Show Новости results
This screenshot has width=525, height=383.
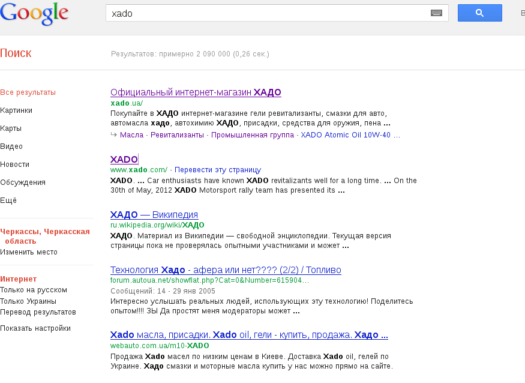[15, 164]
